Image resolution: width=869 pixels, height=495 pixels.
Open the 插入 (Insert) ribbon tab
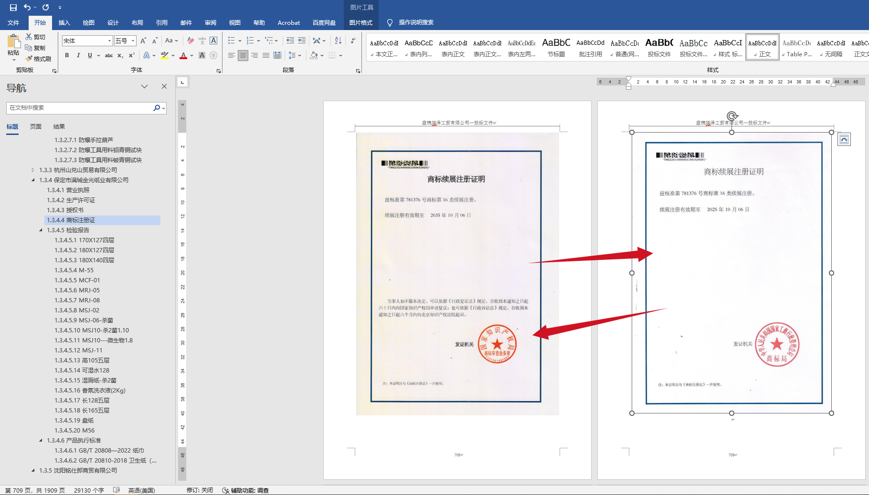point(64,22)
